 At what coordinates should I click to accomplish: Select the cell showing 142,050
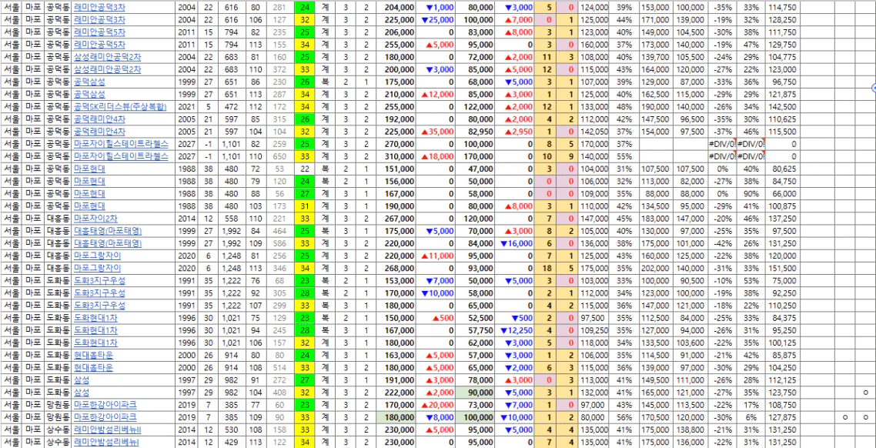point(594,131)
